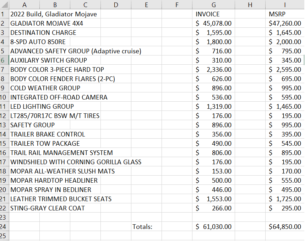
Task: Select the $495.00 MSRP value
Action: point(285,189)
